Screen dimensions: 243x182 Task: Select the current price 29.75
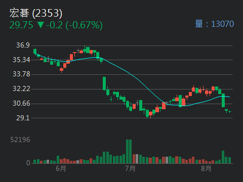(21, 25)
